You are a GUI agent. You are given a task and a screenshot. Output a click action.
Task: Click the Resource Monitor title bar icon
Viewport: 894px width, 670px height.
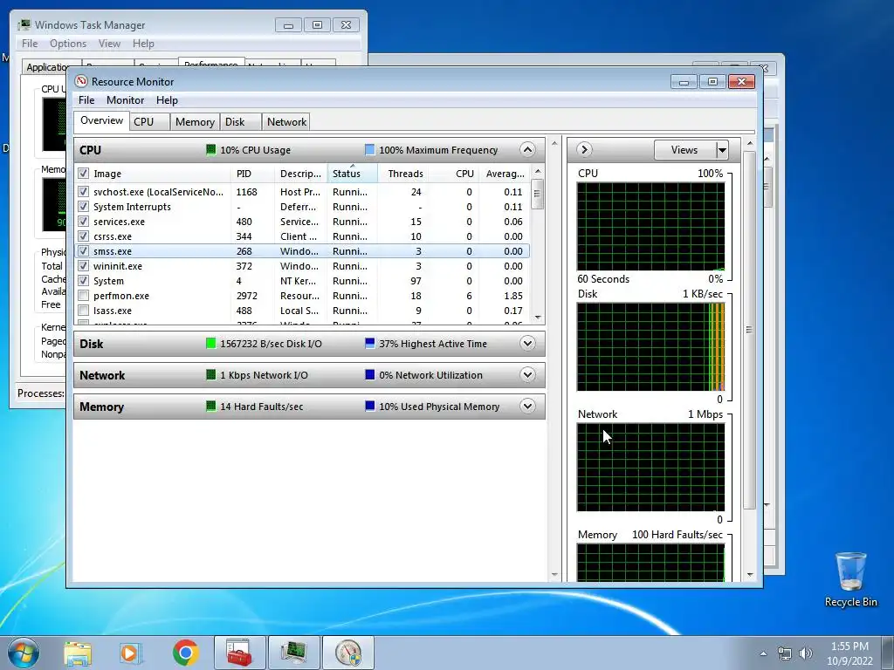pyautogui.click(x=81, y=81)
